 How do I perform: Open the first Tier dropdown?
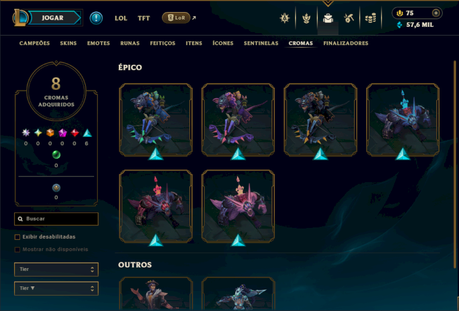(56, 270)
